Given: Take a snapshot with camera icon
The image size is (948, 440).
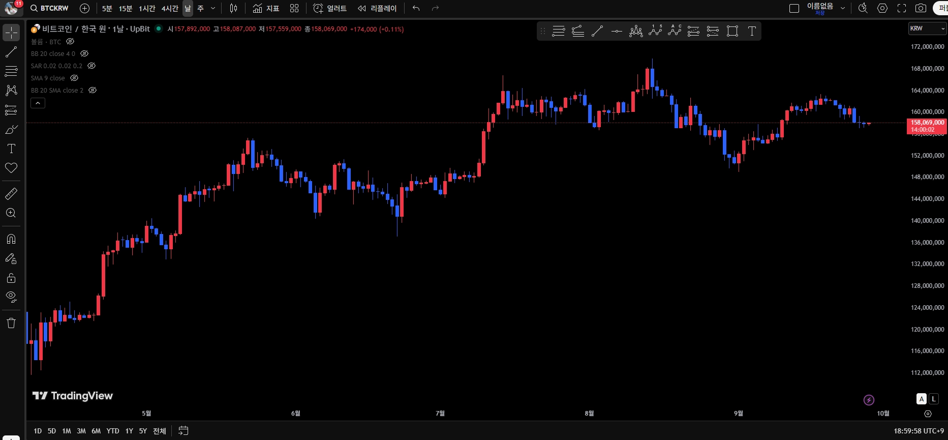Looking at the screenshot, I should click(x=921, y=8).
